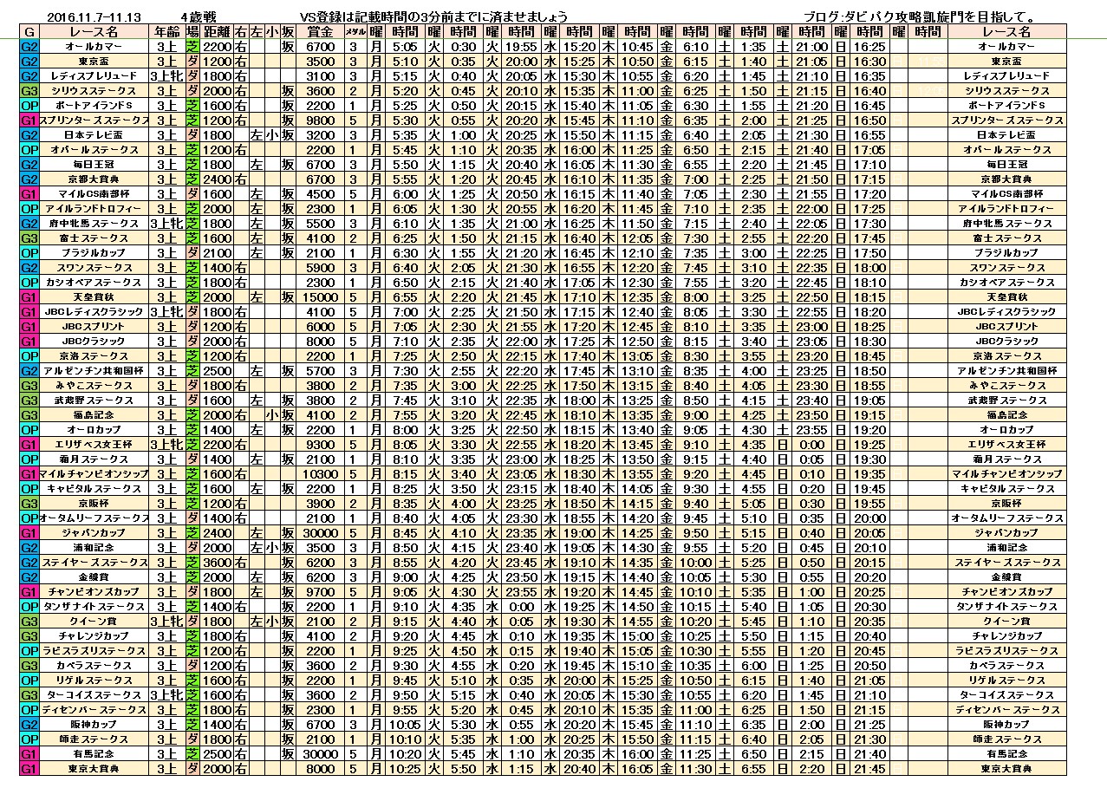Click the 3600 distance cell in ステイヤーズステークス row
The width and height of the screenshot is (1107, 788).
point(217,562)
